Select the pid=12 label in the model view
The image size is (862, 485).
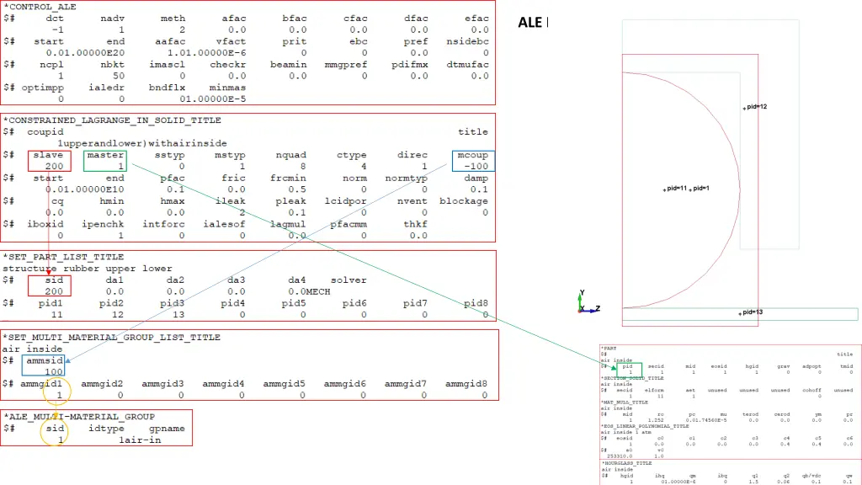(x=757, y=107)
